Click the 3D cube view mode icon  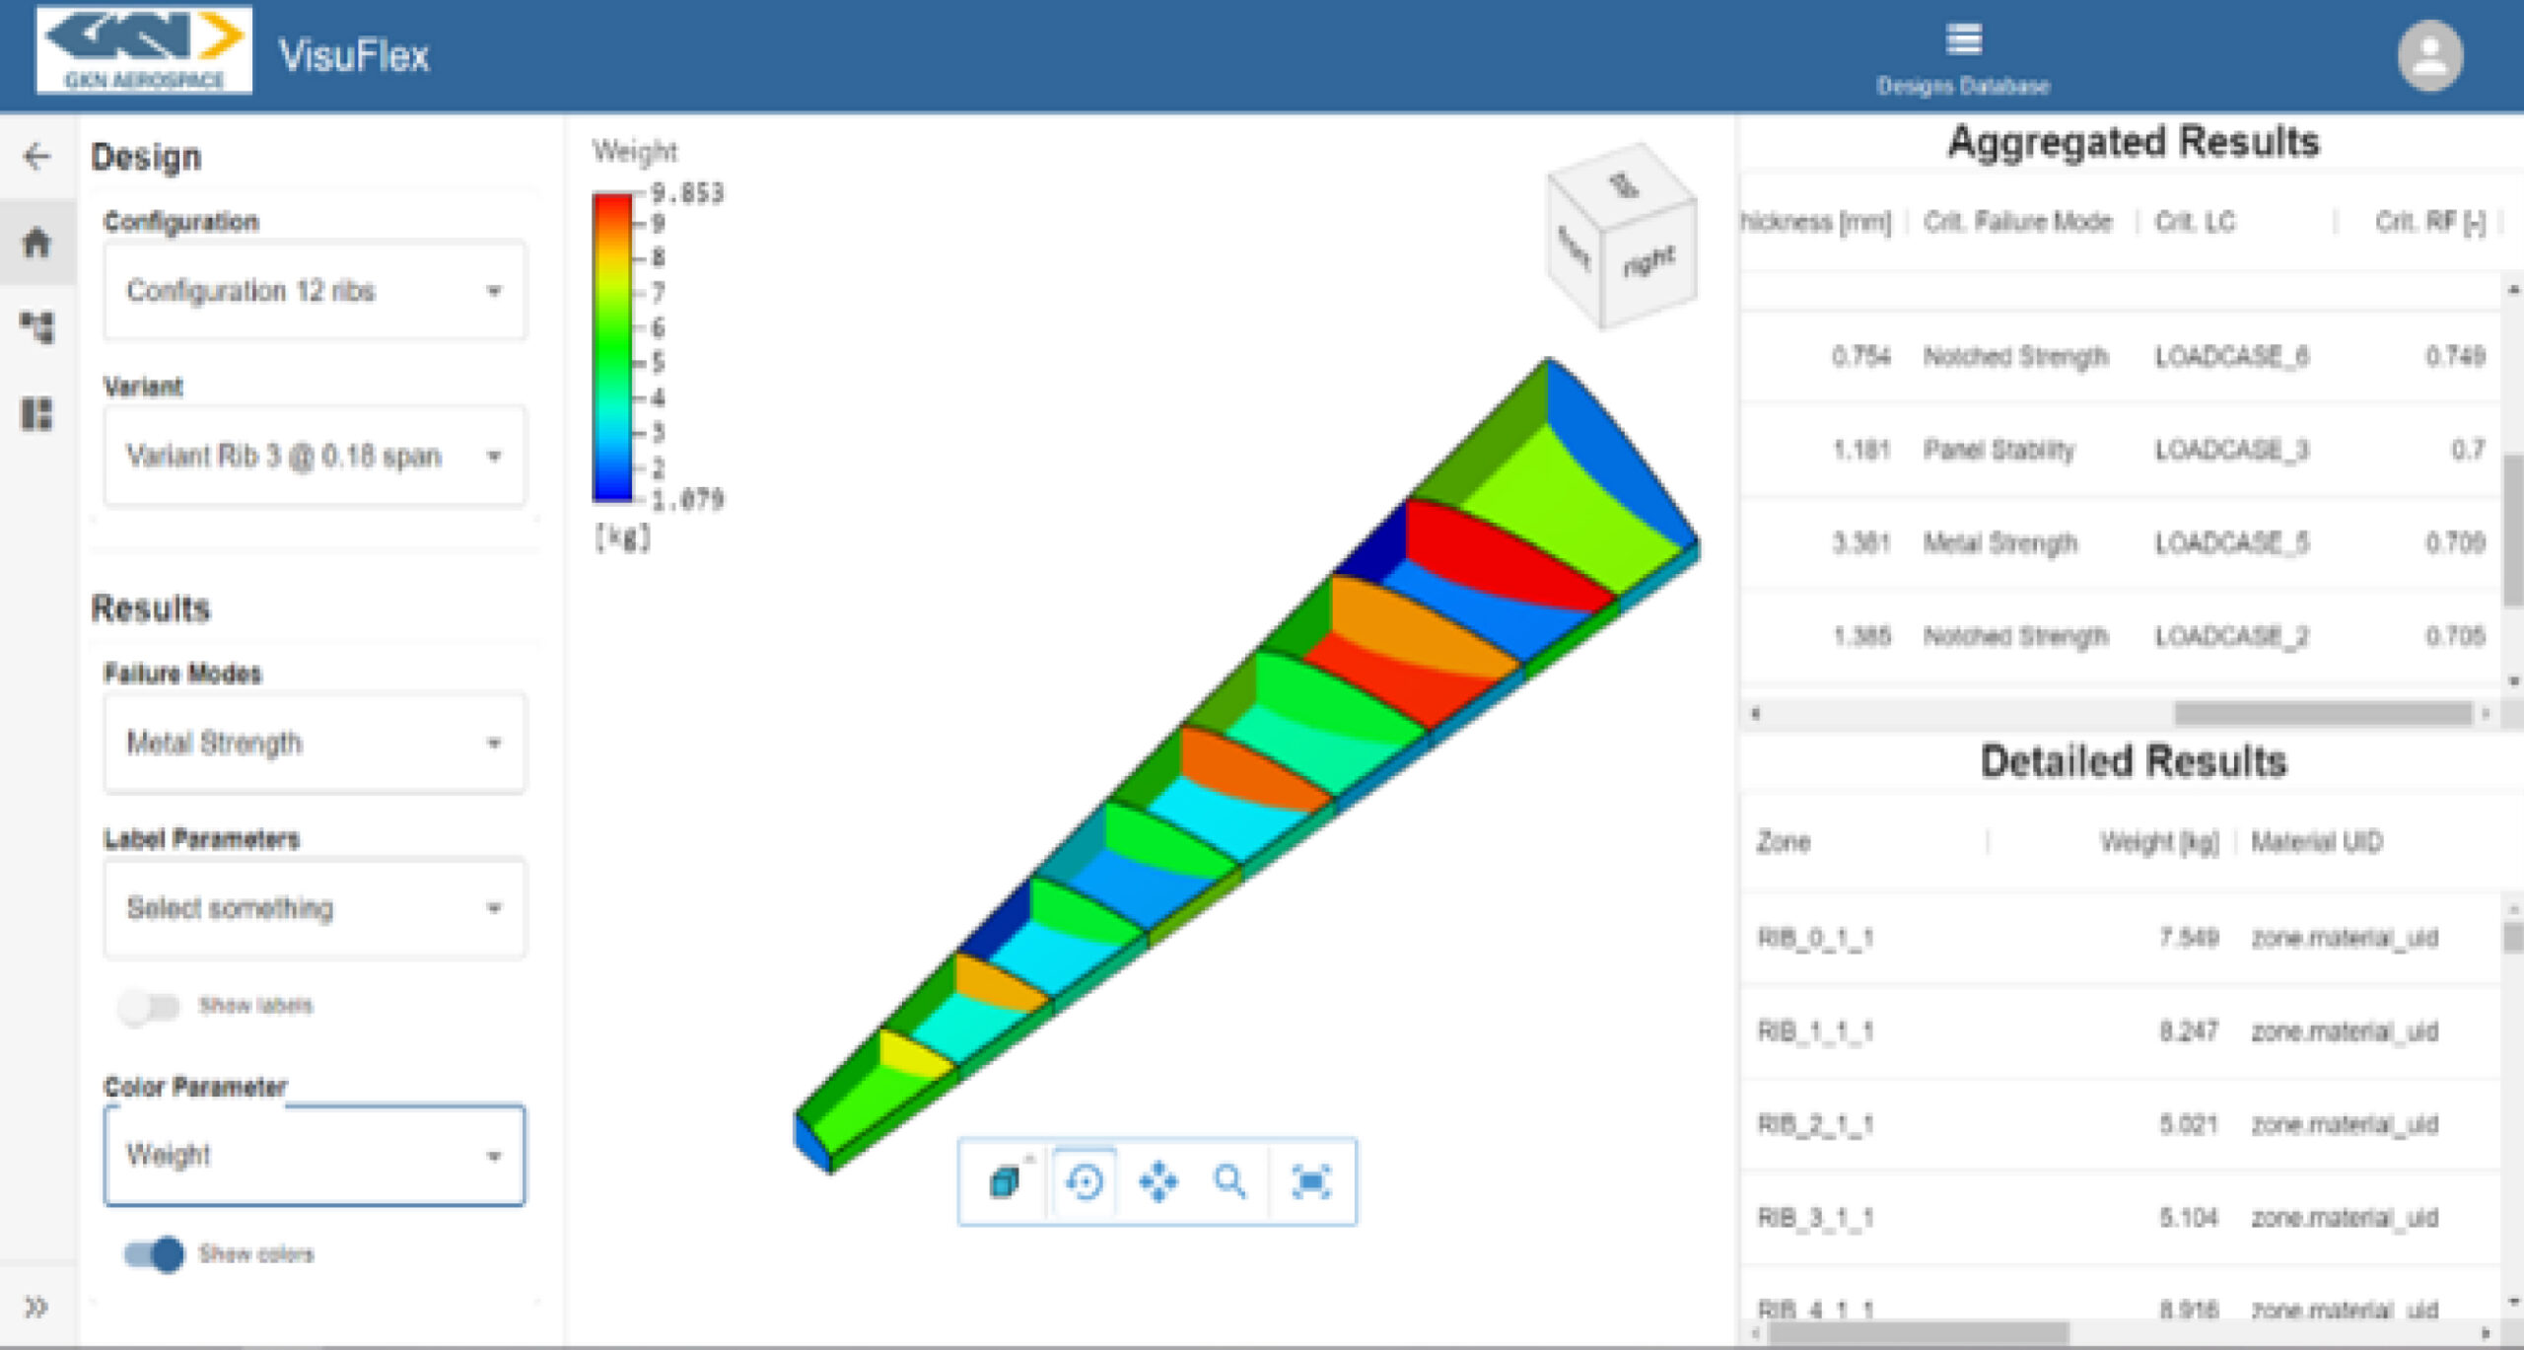pyautogui.click(x=1005, y=1180)
